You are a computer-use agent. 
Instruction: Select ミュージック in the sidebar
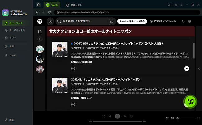pos(16,23)
